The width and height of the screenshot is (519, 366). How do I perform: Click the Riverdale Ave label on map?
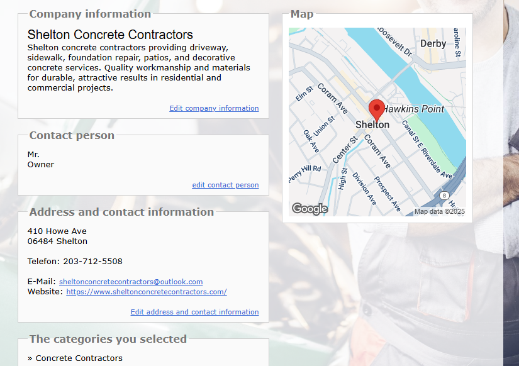[437, 163]
